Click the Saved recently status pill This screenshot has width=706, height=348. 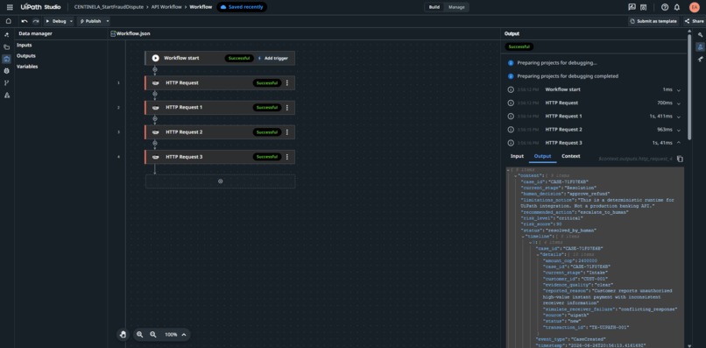click(242, 7)
